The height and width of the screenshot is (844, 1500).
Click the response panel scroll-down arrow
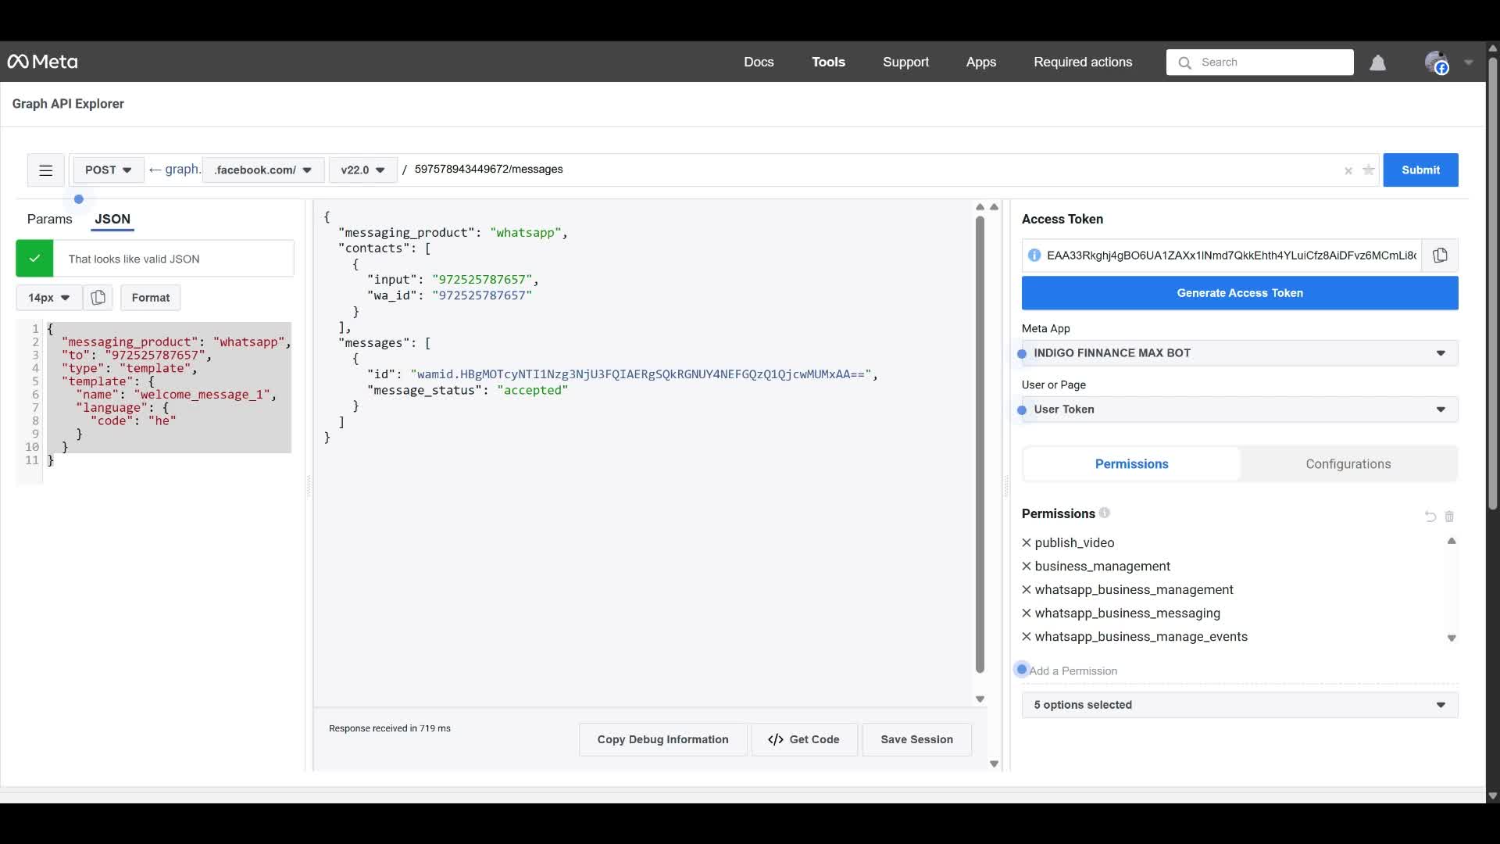pos(980,699)
